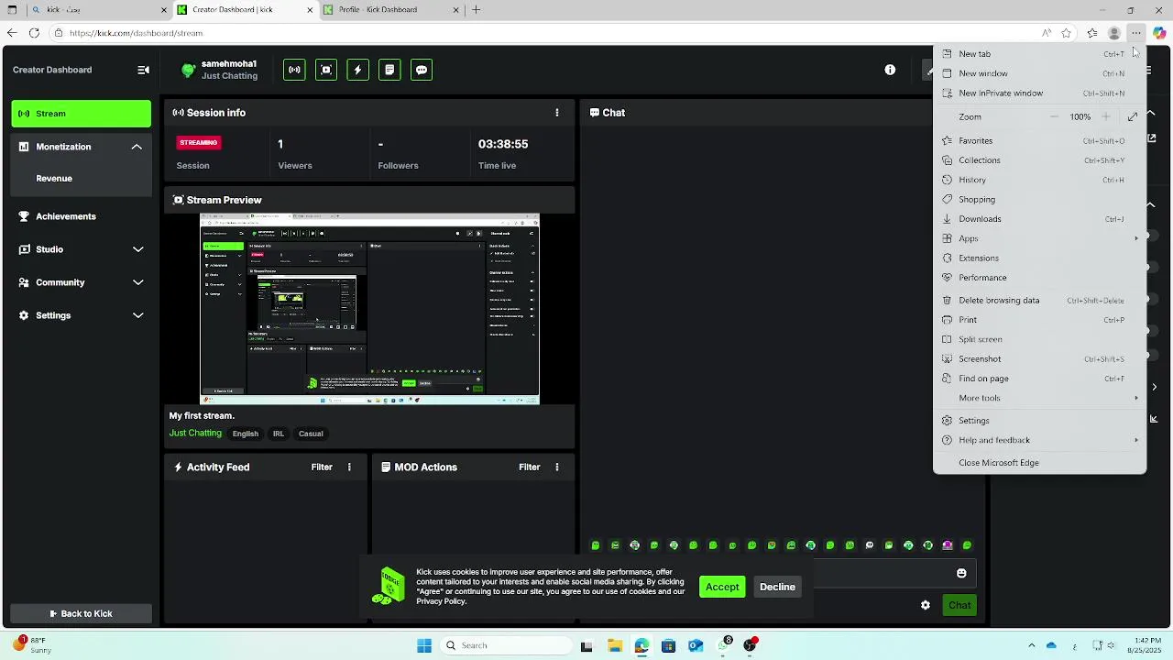Open Settings in Edge menu

click(x=1039, y=421)
